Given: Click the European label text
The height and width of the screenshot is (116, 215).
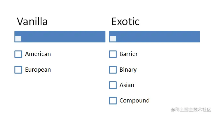Looking at the screenshot, I should (38, 70).
